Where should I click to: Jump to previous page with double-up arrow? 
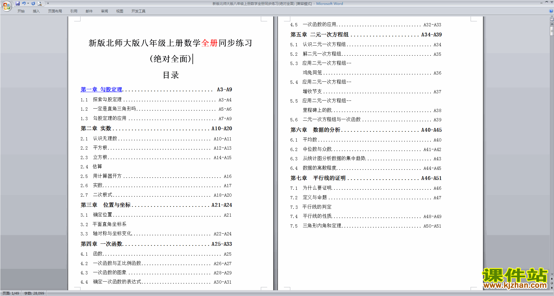552,279
